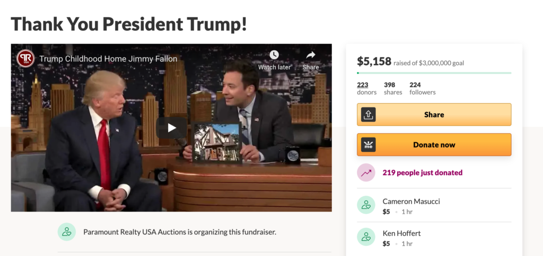
Task: Click Cameron Masucci's donor avatar icon
Action: tap(366, 205)
